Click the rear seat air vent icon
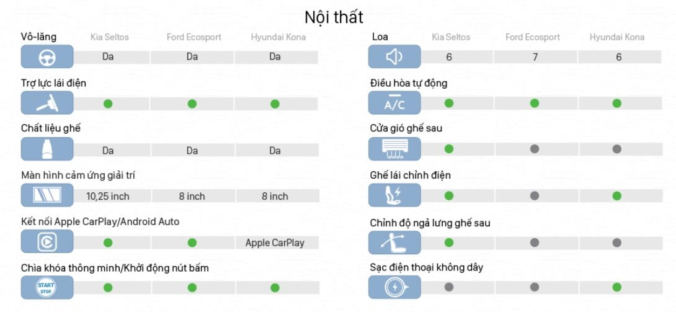 (394, 149)
